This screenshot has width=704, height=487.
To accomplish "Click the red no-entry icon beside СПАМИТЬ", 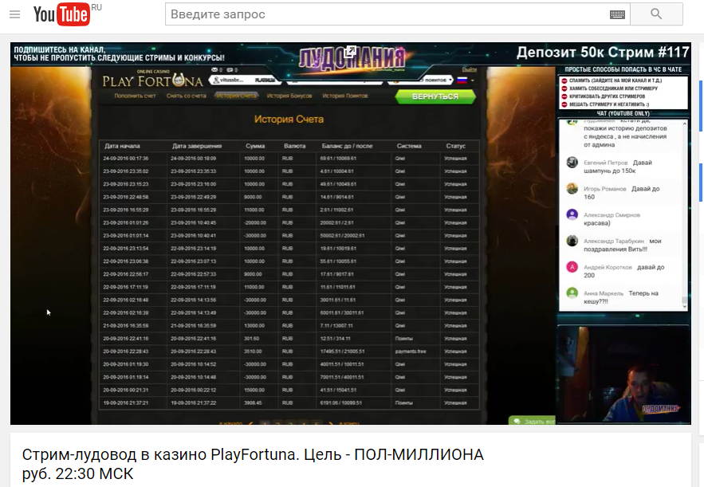I will pyautogui.click(x=564, y=81).
